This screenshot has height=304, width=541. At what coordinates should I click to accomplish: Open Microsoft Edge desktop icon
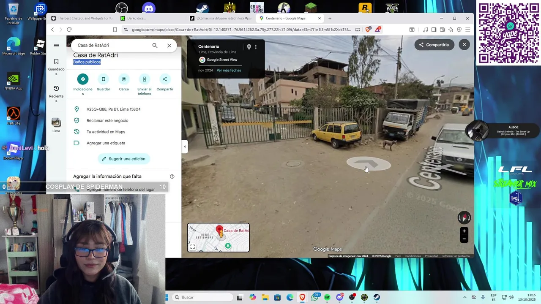14,46
